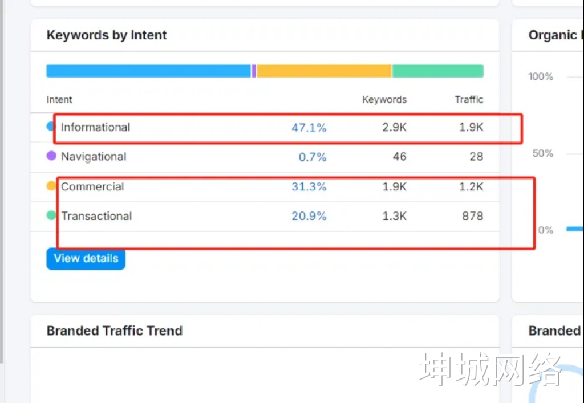Open the Navigational 0.7% percentage link
This screenshot has height=403, width=584.
[x=313, y=157]
